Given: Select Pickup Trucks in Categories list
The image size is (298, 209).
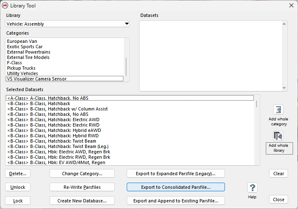Looking at the screenshot, I should (x=21, y=68).
